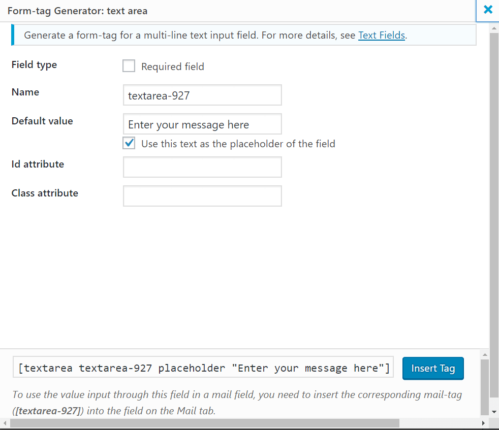Screen dimensions: 499x430
Task: Select the generated form-tag code field
Action: point(203,368)
